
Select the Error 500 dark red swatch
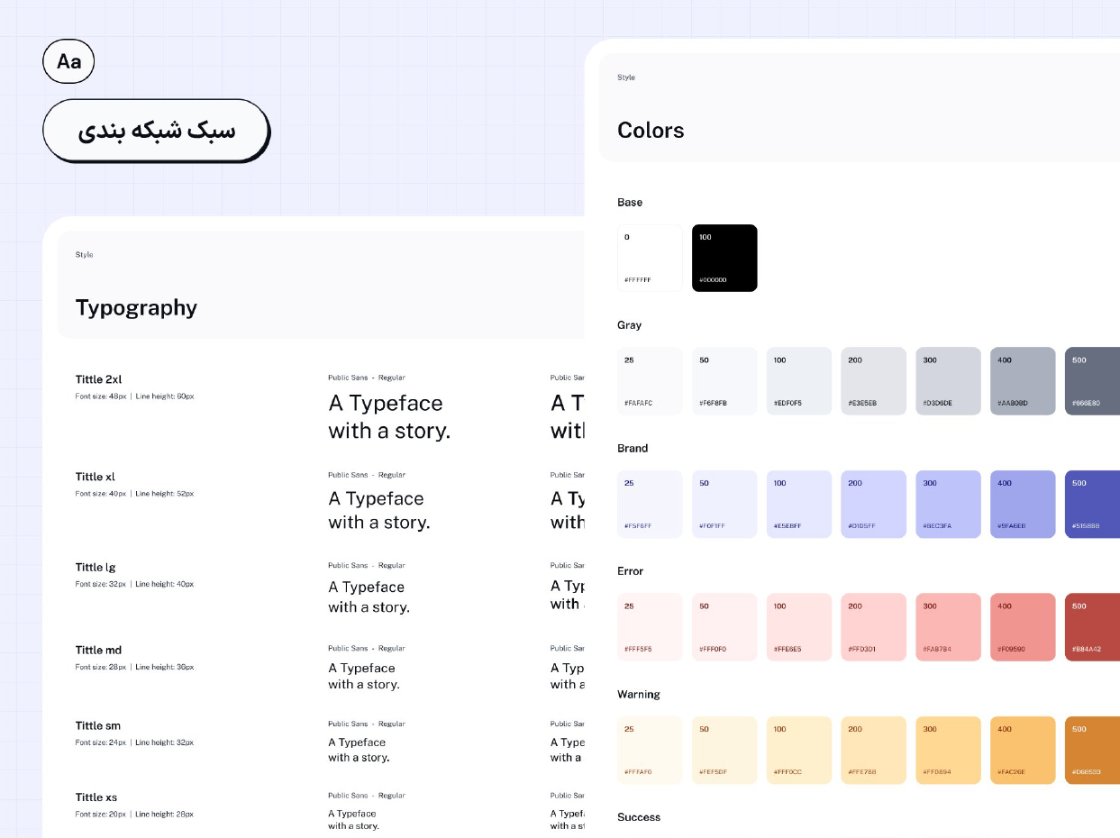coord(1092,627)
